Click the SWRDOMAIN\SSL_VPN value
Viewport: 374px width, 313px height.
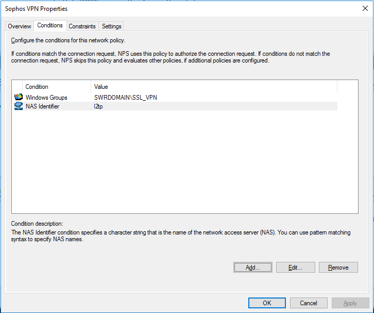tap(126, 97)
